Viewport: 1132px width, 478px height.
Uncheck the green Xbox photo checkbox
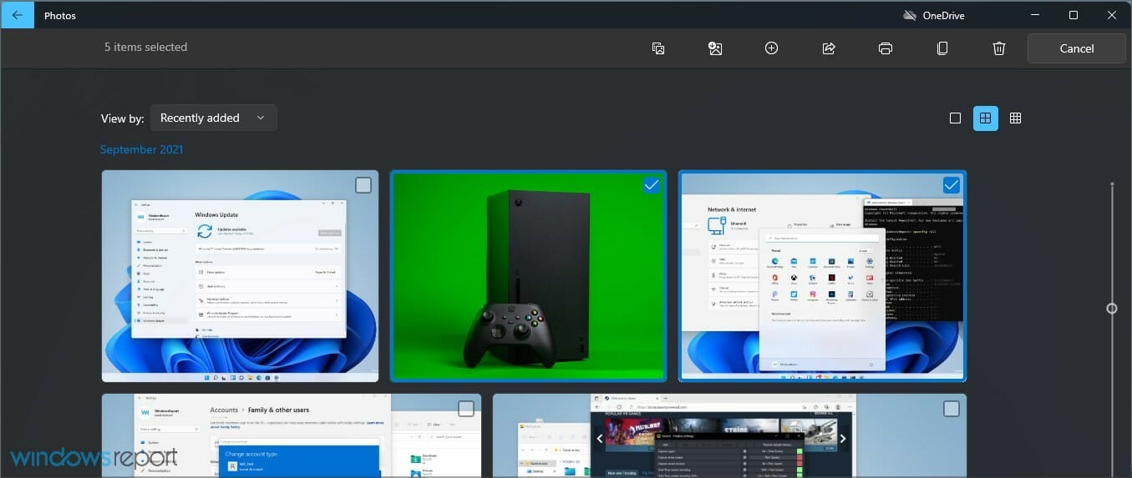pyautogui.click(x=652, y=185)
